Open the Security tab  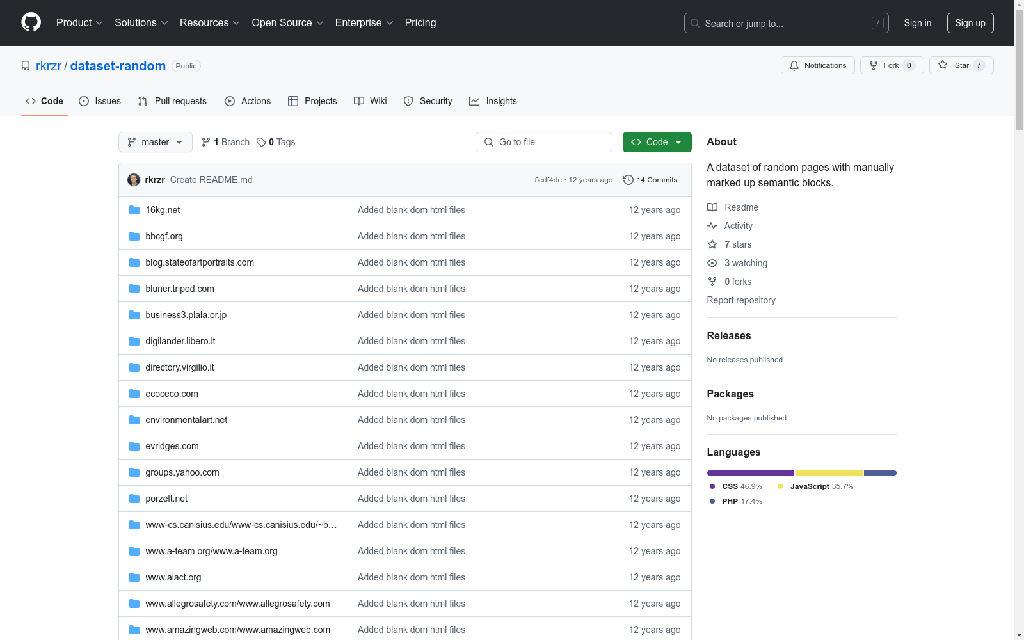[428, 101]
